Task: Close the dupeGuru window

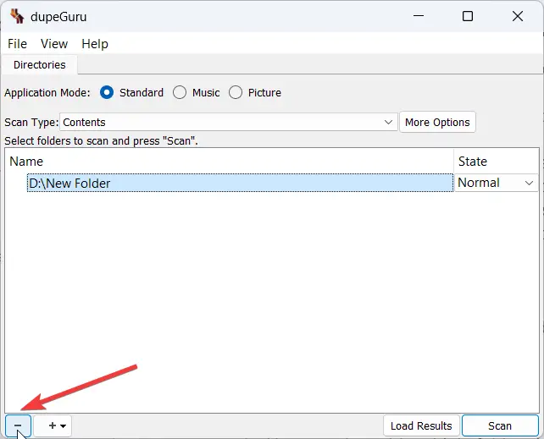Action: coord(518,16)
